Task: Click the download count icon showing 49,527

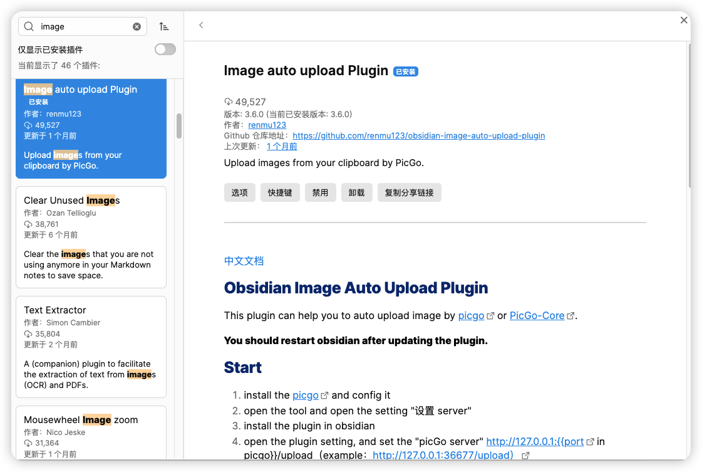Action: [x=229, y=102]
